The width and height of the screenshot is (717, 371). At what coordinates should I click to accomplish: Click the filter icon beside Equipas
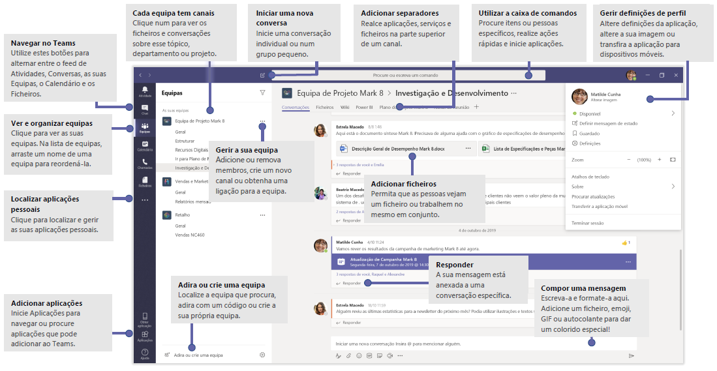pyautogui.click(x=262, y=93)
